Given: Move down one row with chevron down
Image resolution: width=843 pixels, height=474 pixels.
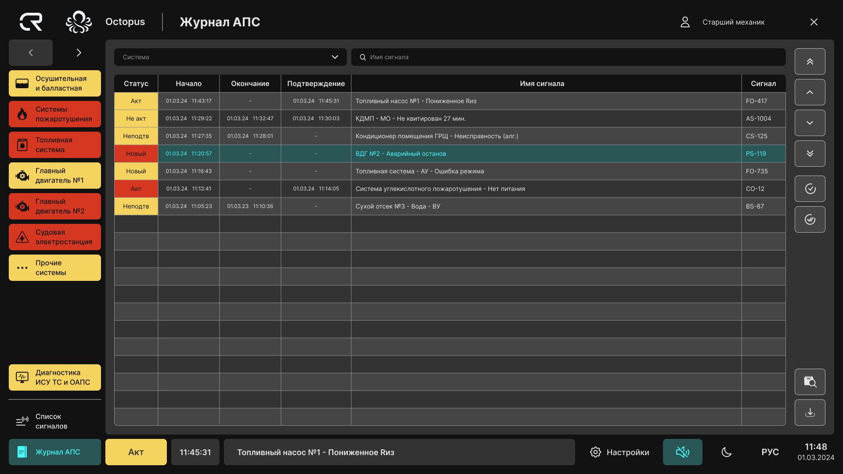Looking at the screenshot, I should coord(810,123).
